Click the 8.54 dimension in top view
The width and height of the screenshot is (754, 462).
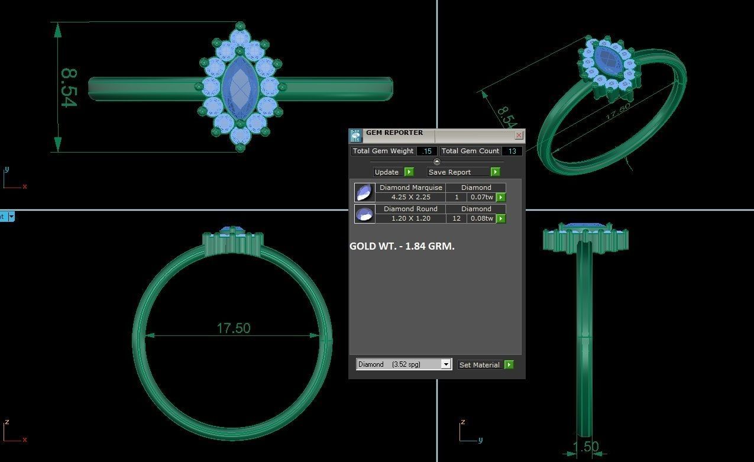pyautogui.click(x=69, y=88)
